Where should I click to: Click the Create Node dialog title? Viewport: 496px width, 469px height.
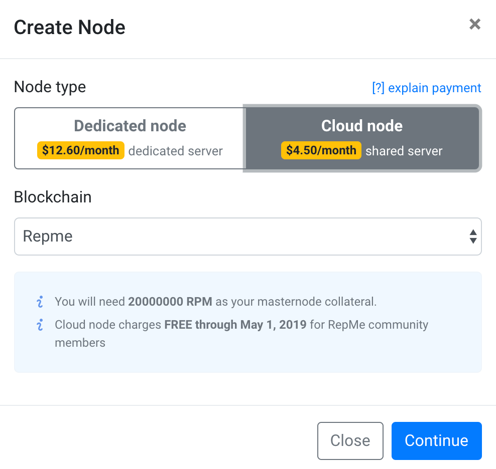pos(69,27)
